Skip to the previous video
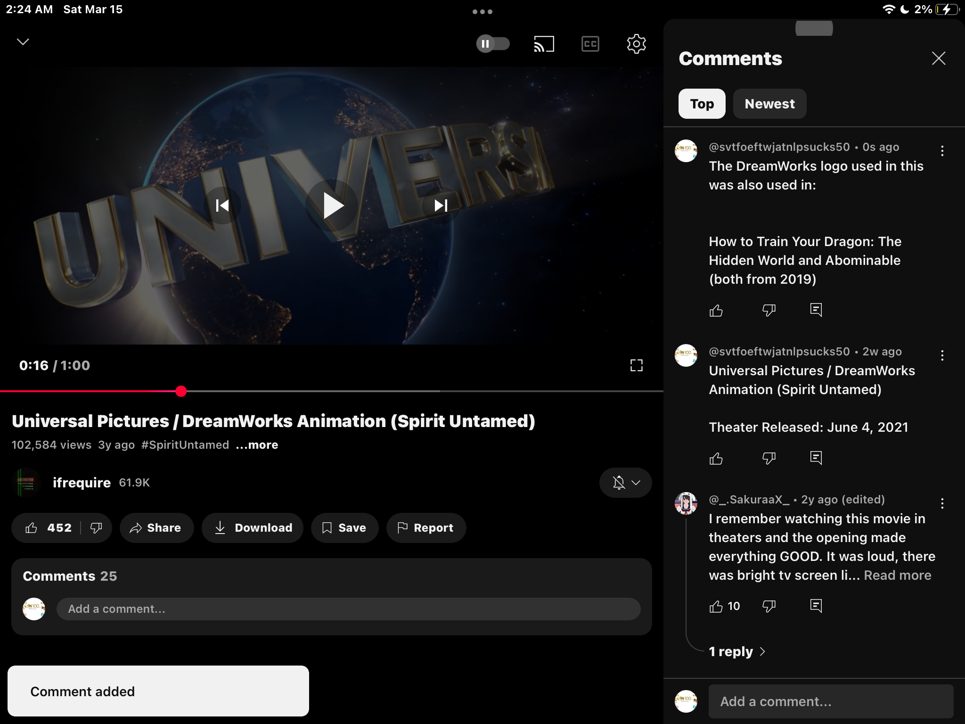 click(222, 206)
